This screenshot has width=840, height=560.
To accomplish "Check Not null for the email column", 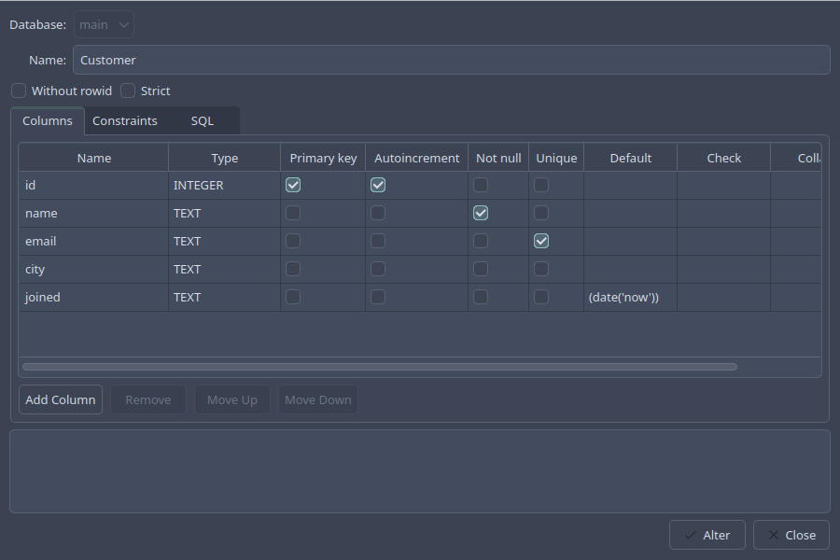I will 481,241.
